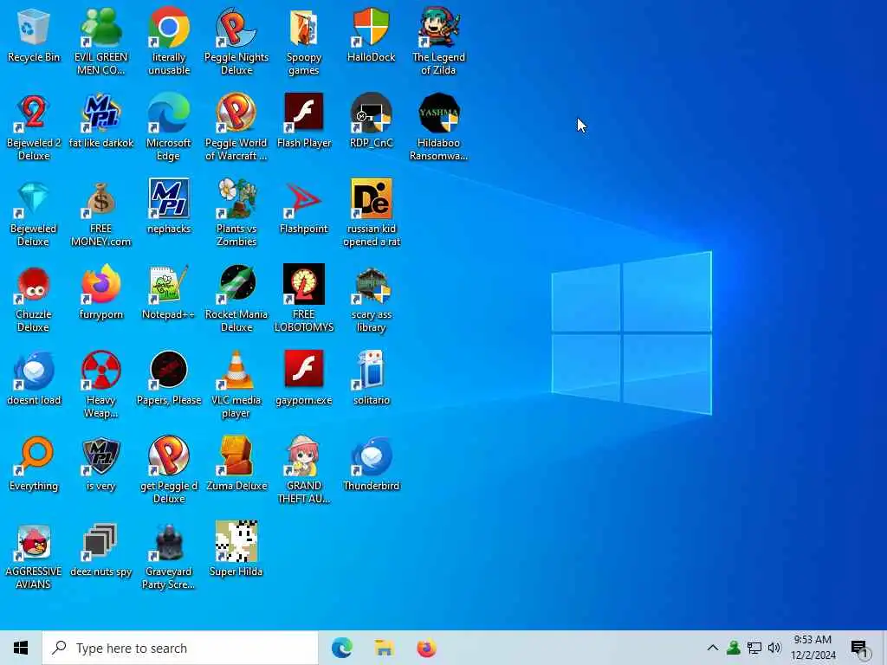Image resolution: width=887 pixels, height=665 pixels.
Task: Click the 'doesnt load' shortcut
Action: point(34,378)
